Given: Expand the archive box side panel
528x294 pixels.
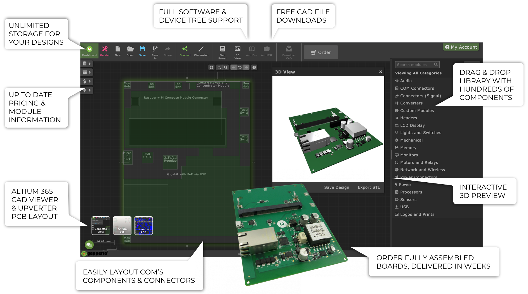Looking at the screenshot, I should (x=87, y=72).
